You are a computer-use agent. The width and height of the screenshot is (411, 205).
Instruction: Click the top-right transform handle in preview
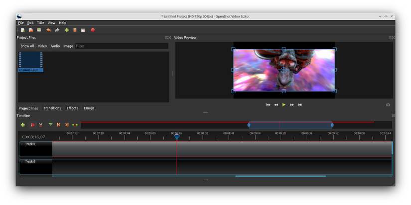pos(334,49)
